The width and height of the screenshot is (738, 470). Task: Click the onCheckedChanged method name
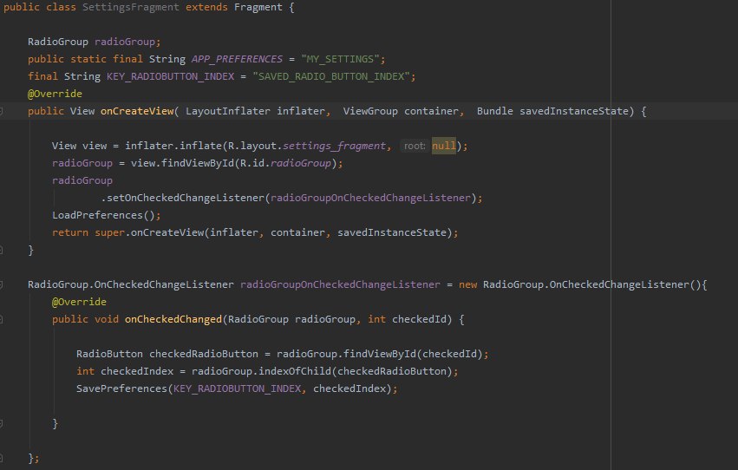[x=173, y=319]
